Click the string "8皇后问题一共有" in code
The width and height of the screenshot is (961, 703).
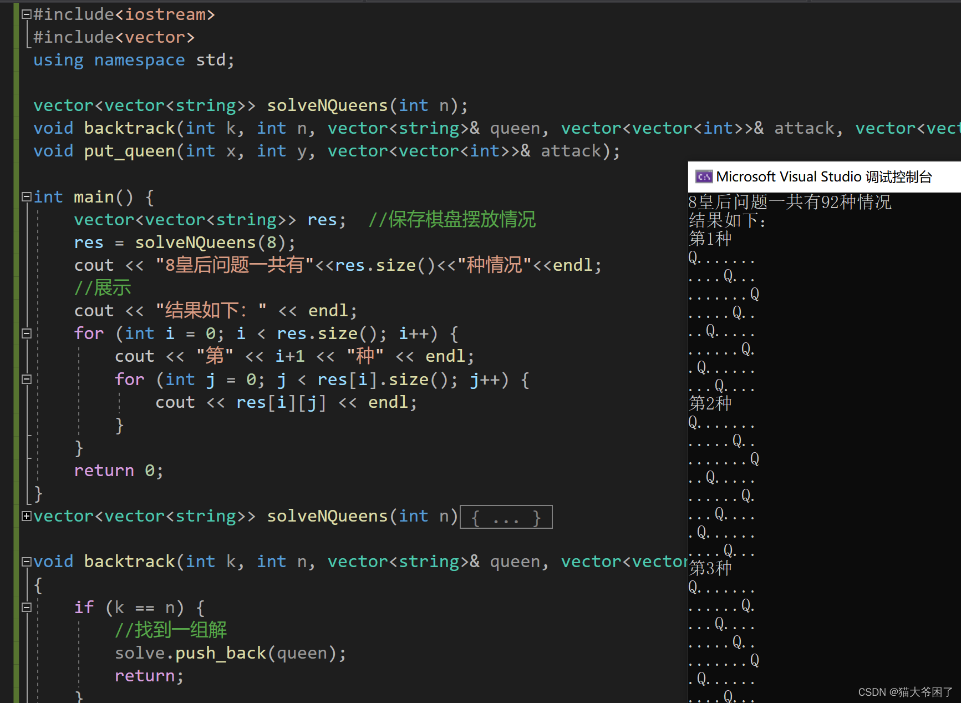coord(235,265)
